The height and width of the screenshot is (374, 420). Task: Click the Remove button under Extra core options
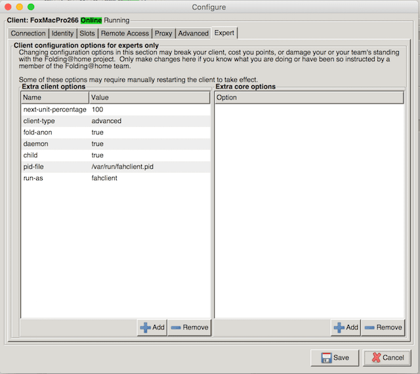tap(383, 327)
